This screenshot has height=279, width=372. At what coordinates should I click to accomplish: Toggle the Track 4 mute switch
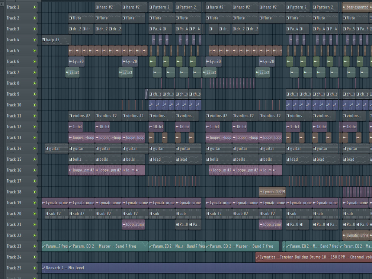(35, 40)
